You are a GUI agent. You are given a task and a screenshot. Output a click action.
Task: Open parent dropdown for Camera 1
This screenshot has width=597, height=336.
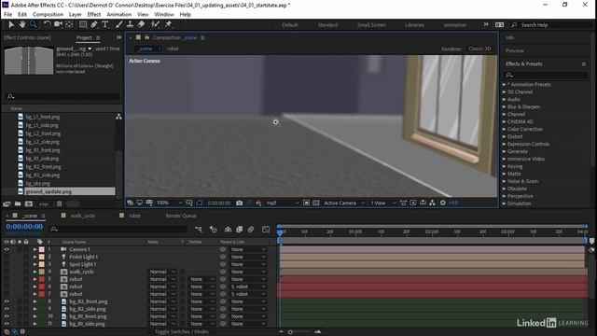[248, 249]
